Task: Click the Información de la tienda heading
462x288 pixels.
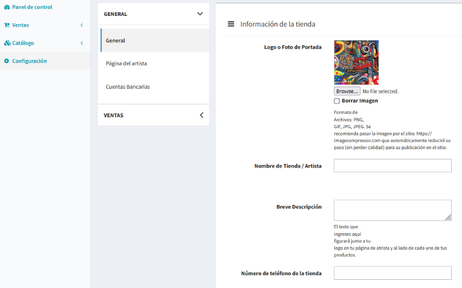Action: coord(278,24)
